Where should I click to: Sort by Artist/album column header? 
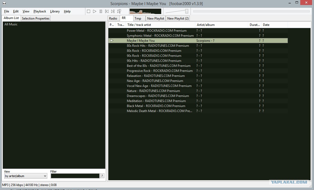222,25
